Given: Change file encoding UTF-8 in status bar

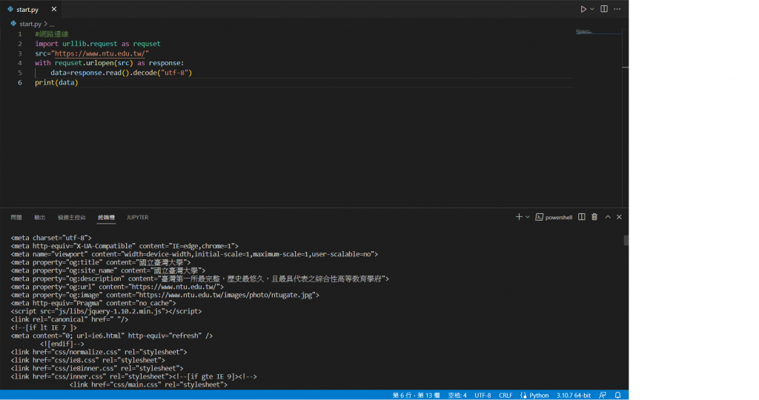Looking at the screenshot, I should (x=483, y=395).
